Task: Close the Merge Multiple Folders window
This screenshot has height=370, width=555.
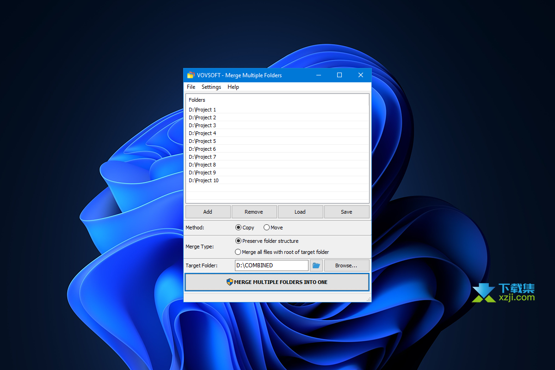Action: coord(361,75)
